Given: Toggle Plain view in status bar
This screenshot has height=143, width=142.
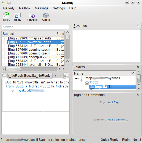Looking at the screenshot, I should [x=126, y=140].
